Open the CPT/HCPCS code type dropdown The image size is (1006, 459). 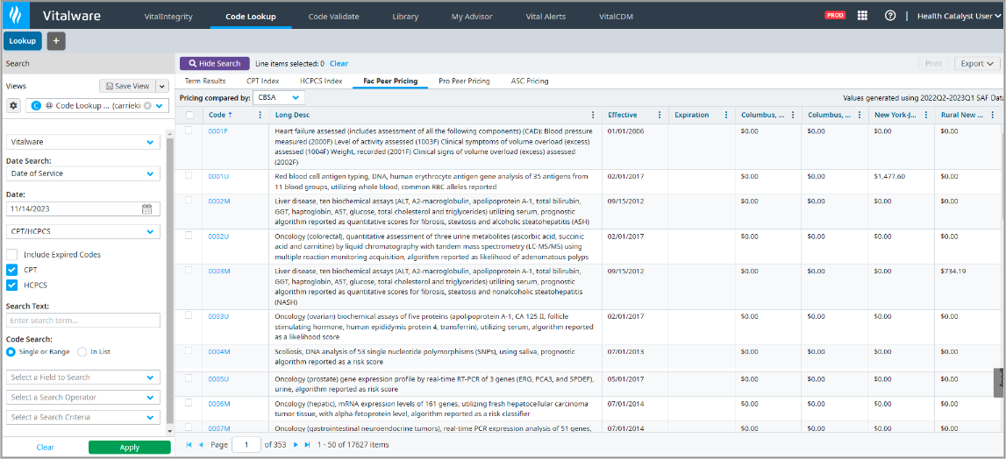(x=83, y=231)
